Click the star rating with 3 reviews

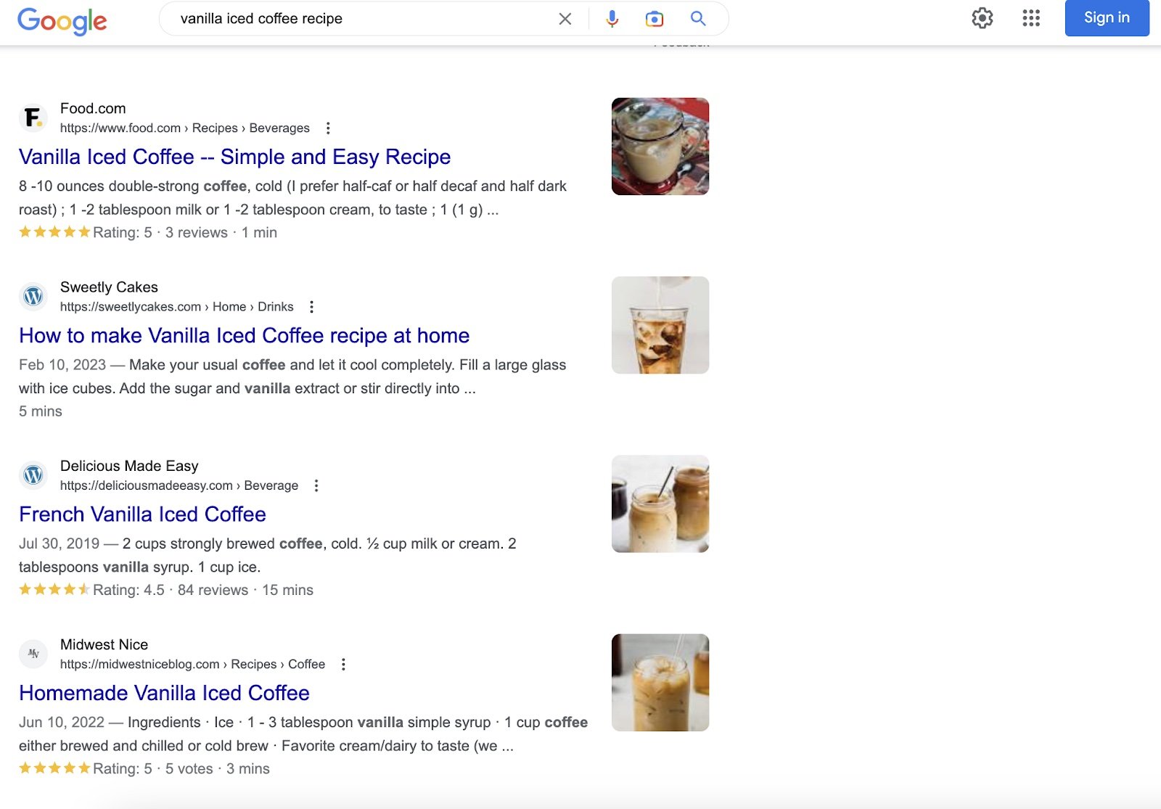(x=54, y=232)
